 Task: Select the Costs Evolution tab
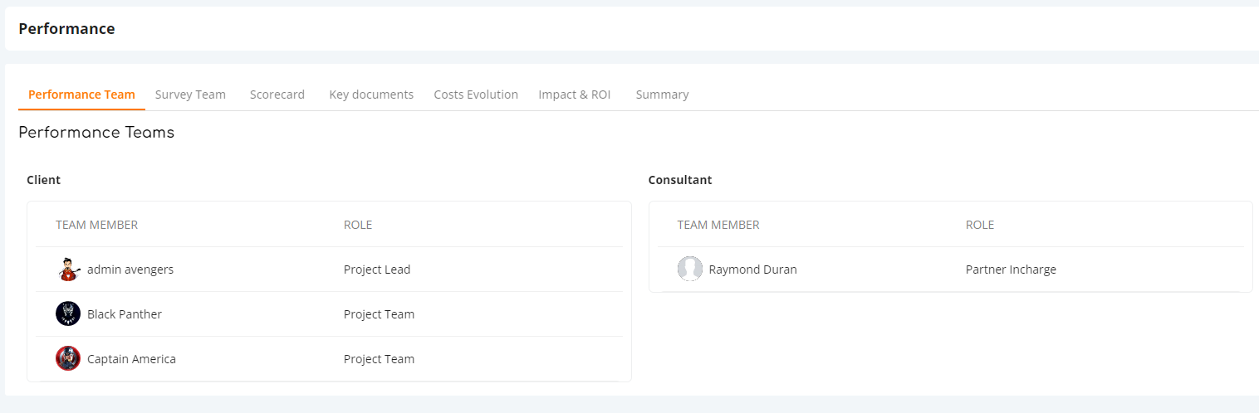point(476,95)
